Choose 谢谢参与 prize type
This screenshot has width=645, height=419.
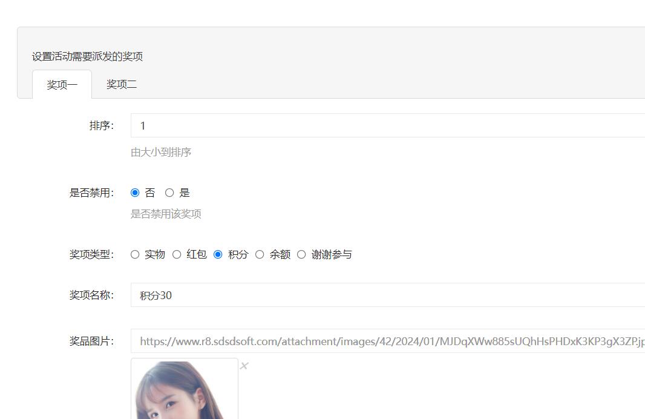[x=301, y=254]
